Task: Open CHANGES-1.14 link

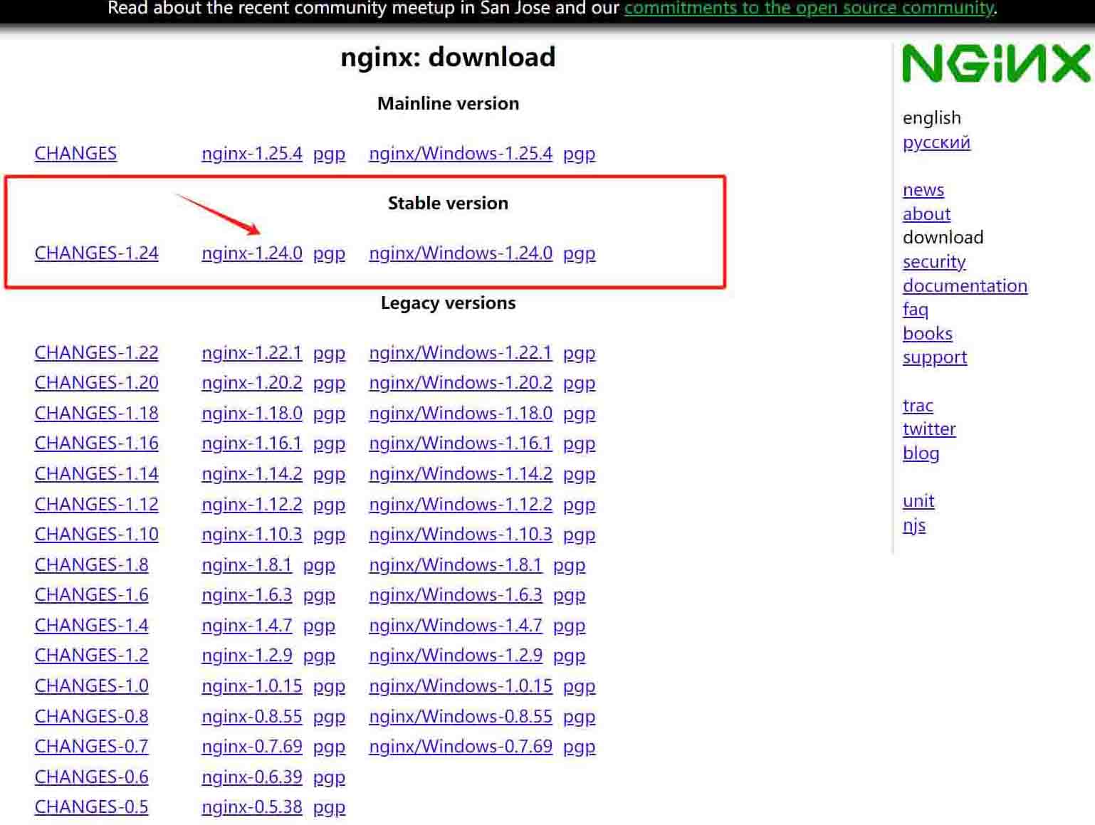Action: pyautogui.click(x=97, y=474)
